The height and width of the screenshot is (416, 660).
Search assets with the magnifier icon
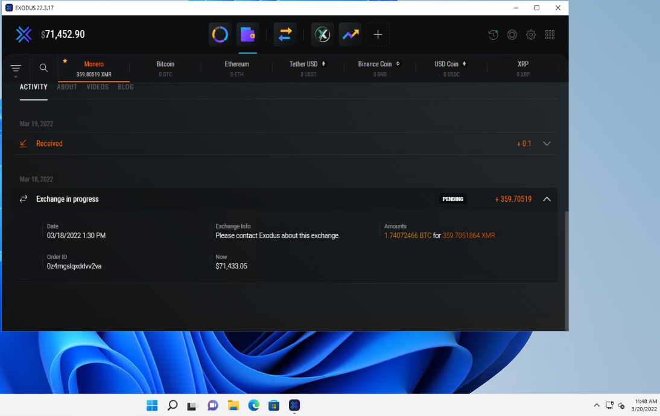tap(43, 67)
